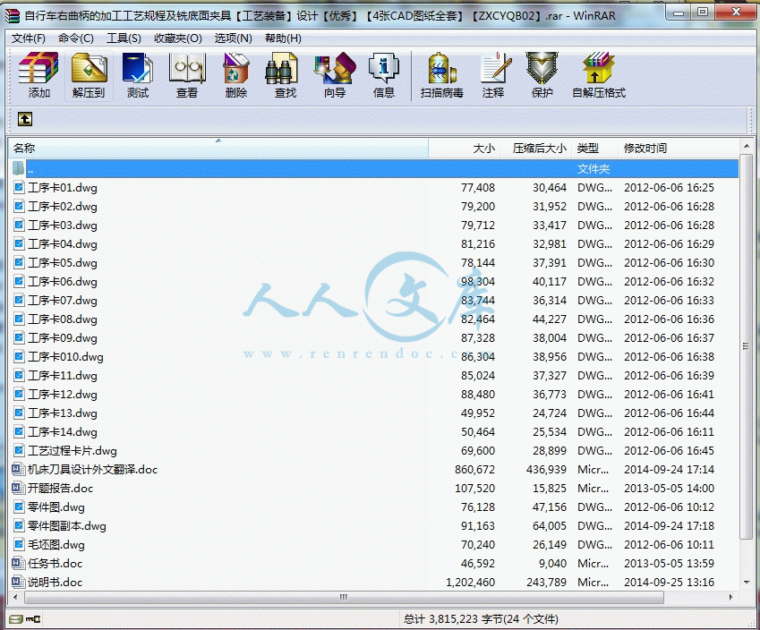Select file 工序卡010.dwg

[65, 357]
